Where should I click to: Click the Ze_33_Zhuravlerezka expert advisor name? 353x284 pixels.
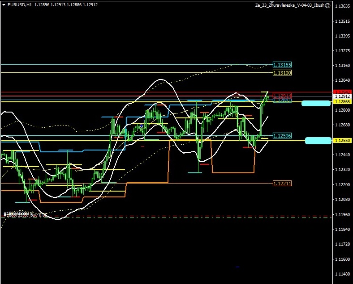click(289, 5)
